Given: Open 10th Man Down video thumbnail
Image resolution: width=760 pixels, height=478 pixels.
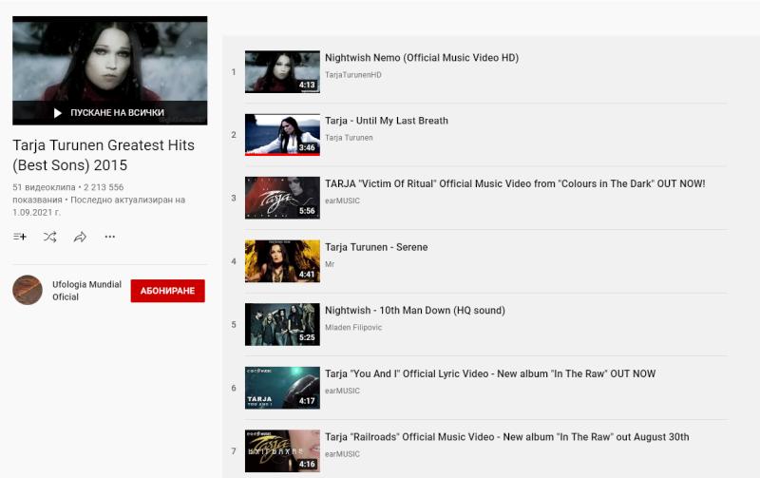Looking at the screenshot, I should [x=282, y=324].
